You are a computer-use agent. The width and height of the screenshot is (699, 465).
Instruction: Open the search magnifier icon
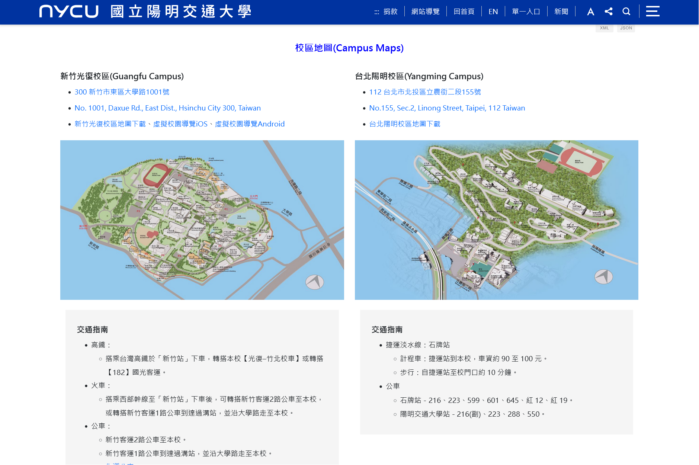626,12
